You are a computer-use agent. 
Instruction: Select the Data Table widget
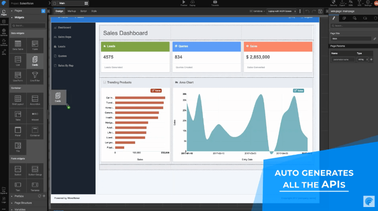tap(18, 45)
